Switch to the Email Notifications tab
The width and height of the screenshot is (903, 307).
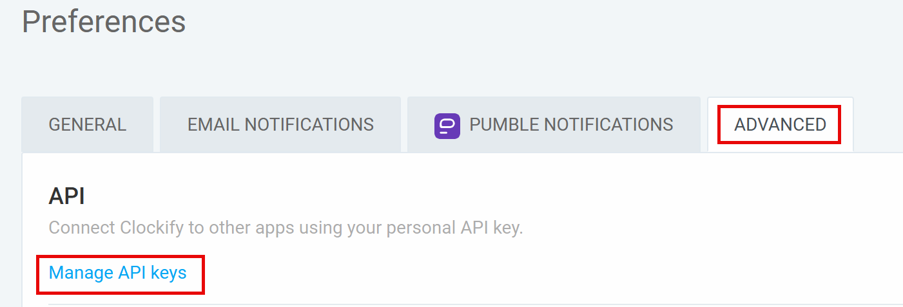click(x=280, y=125)
